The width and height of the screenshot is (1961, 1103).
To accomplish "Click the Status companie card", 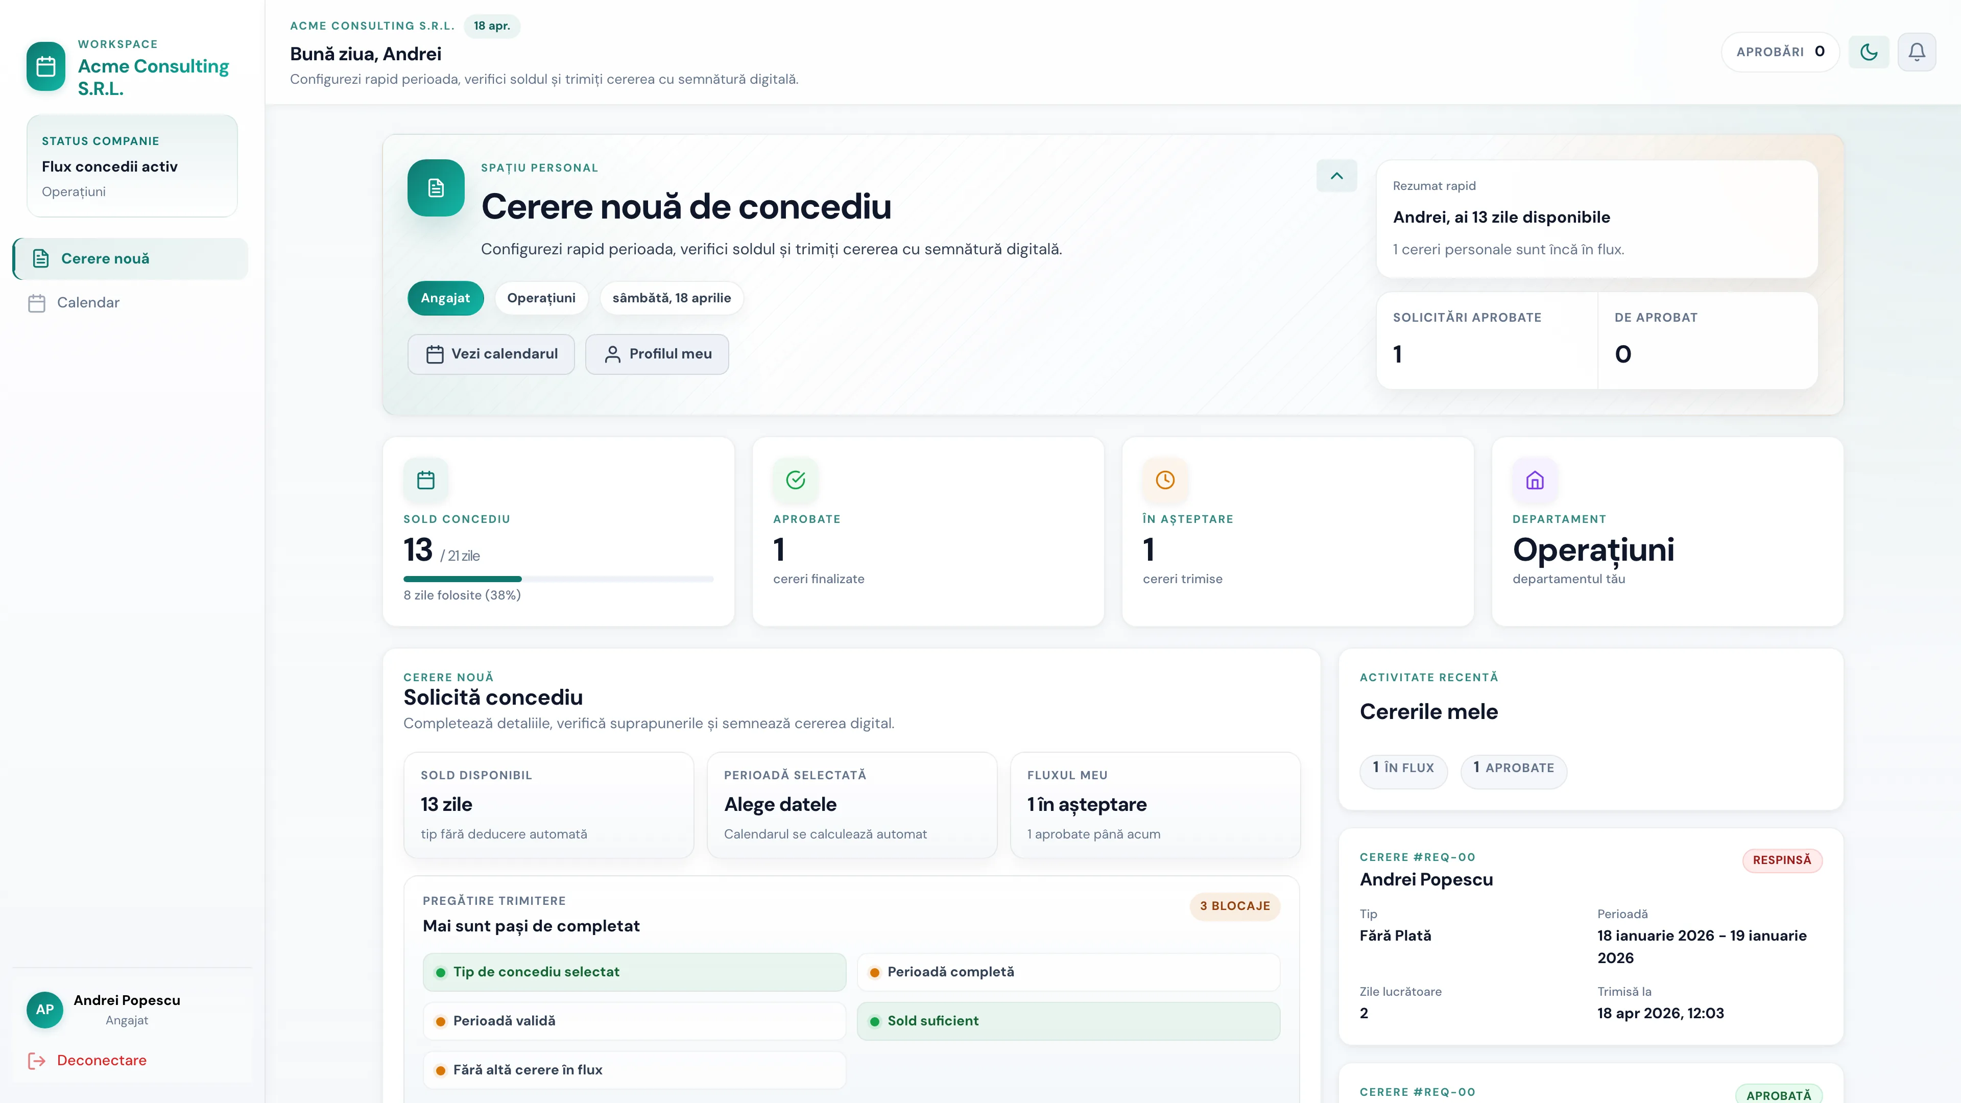I will point(132,166).
